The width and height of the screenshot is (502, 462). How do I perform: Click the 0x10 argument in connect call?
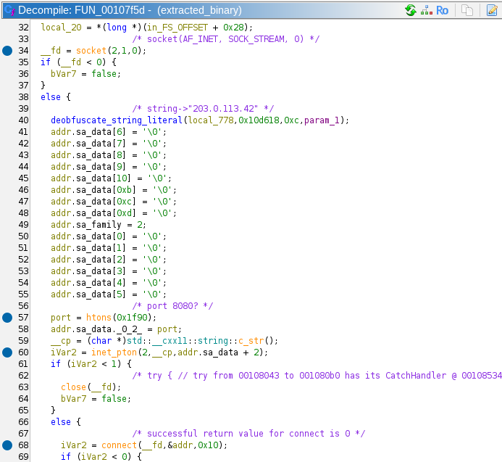208,445
